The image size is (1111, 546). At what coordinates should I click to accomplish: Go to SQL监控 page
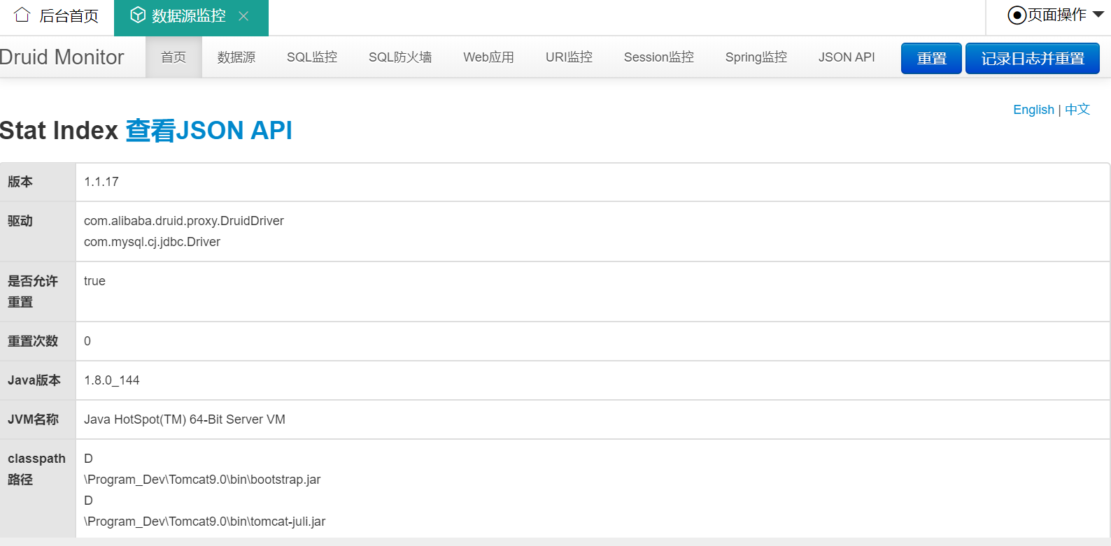(x=312, y=57)
